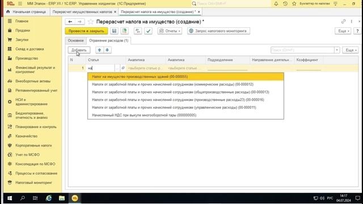The height and width of the screenshot is (204, 363).
Task: Open Статья selection ellipsis button
Action: click(117, 68)
